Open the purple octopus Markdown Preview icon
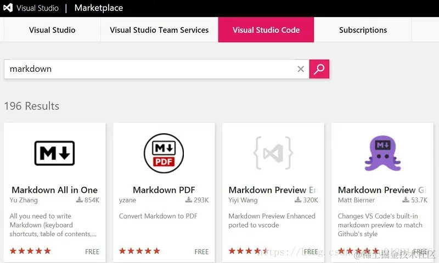 point(382,153)
